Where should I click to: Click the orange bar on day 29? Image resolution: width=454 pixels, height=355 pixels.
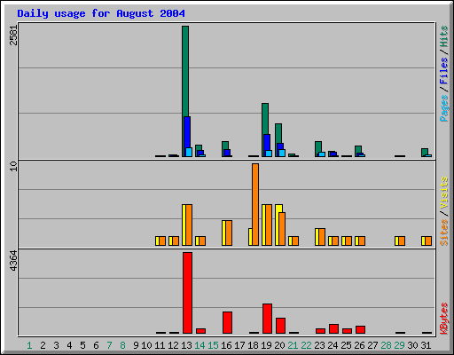pos(402,241)
